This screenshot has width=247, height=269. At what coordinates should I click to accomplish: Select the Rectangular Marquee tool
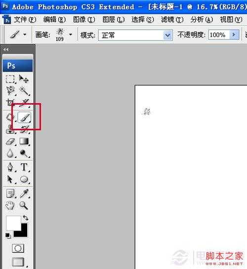pyautogui.click(x=10, y=79)
